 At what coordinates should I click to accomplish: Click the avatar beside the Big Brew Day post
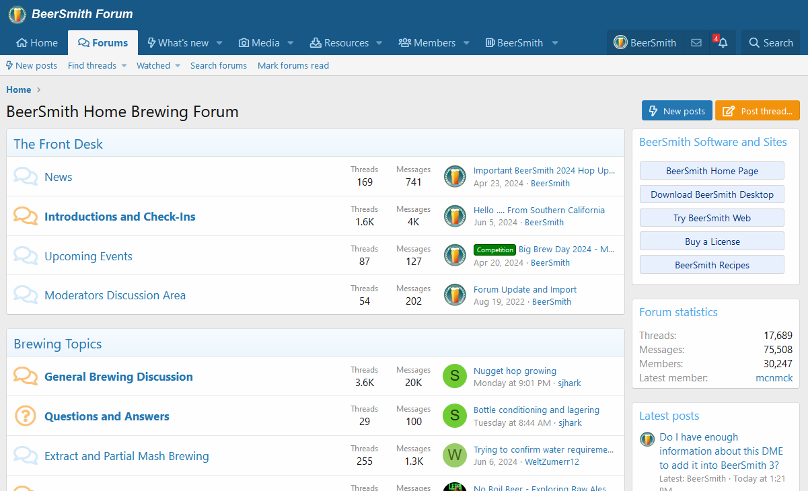tap(455, 256)
